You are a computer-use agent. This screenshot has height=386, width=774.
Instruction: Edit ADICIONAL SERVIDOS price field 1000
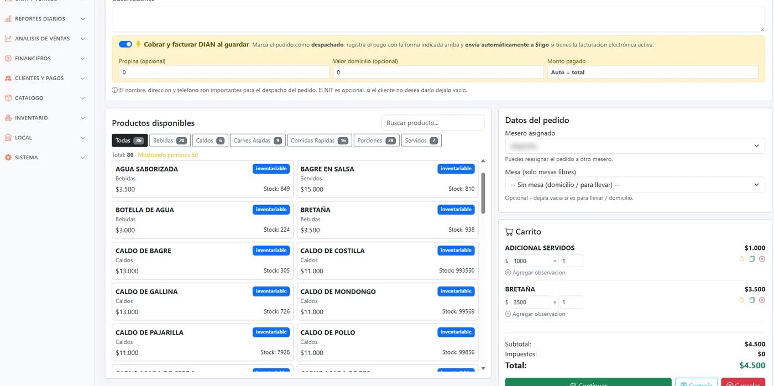pyautogui.click(x=530, y=261)
